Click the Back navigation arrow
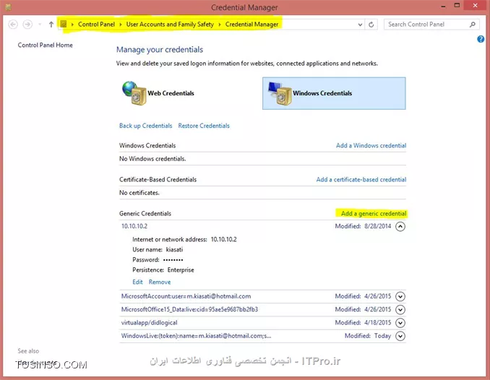This screenshot has width=490, height=380. tap(13, 25)
